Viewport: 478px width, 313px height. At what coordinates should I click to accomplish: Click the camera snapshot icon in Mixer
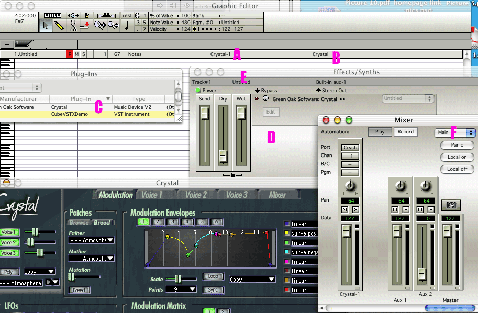click(451, 205)
